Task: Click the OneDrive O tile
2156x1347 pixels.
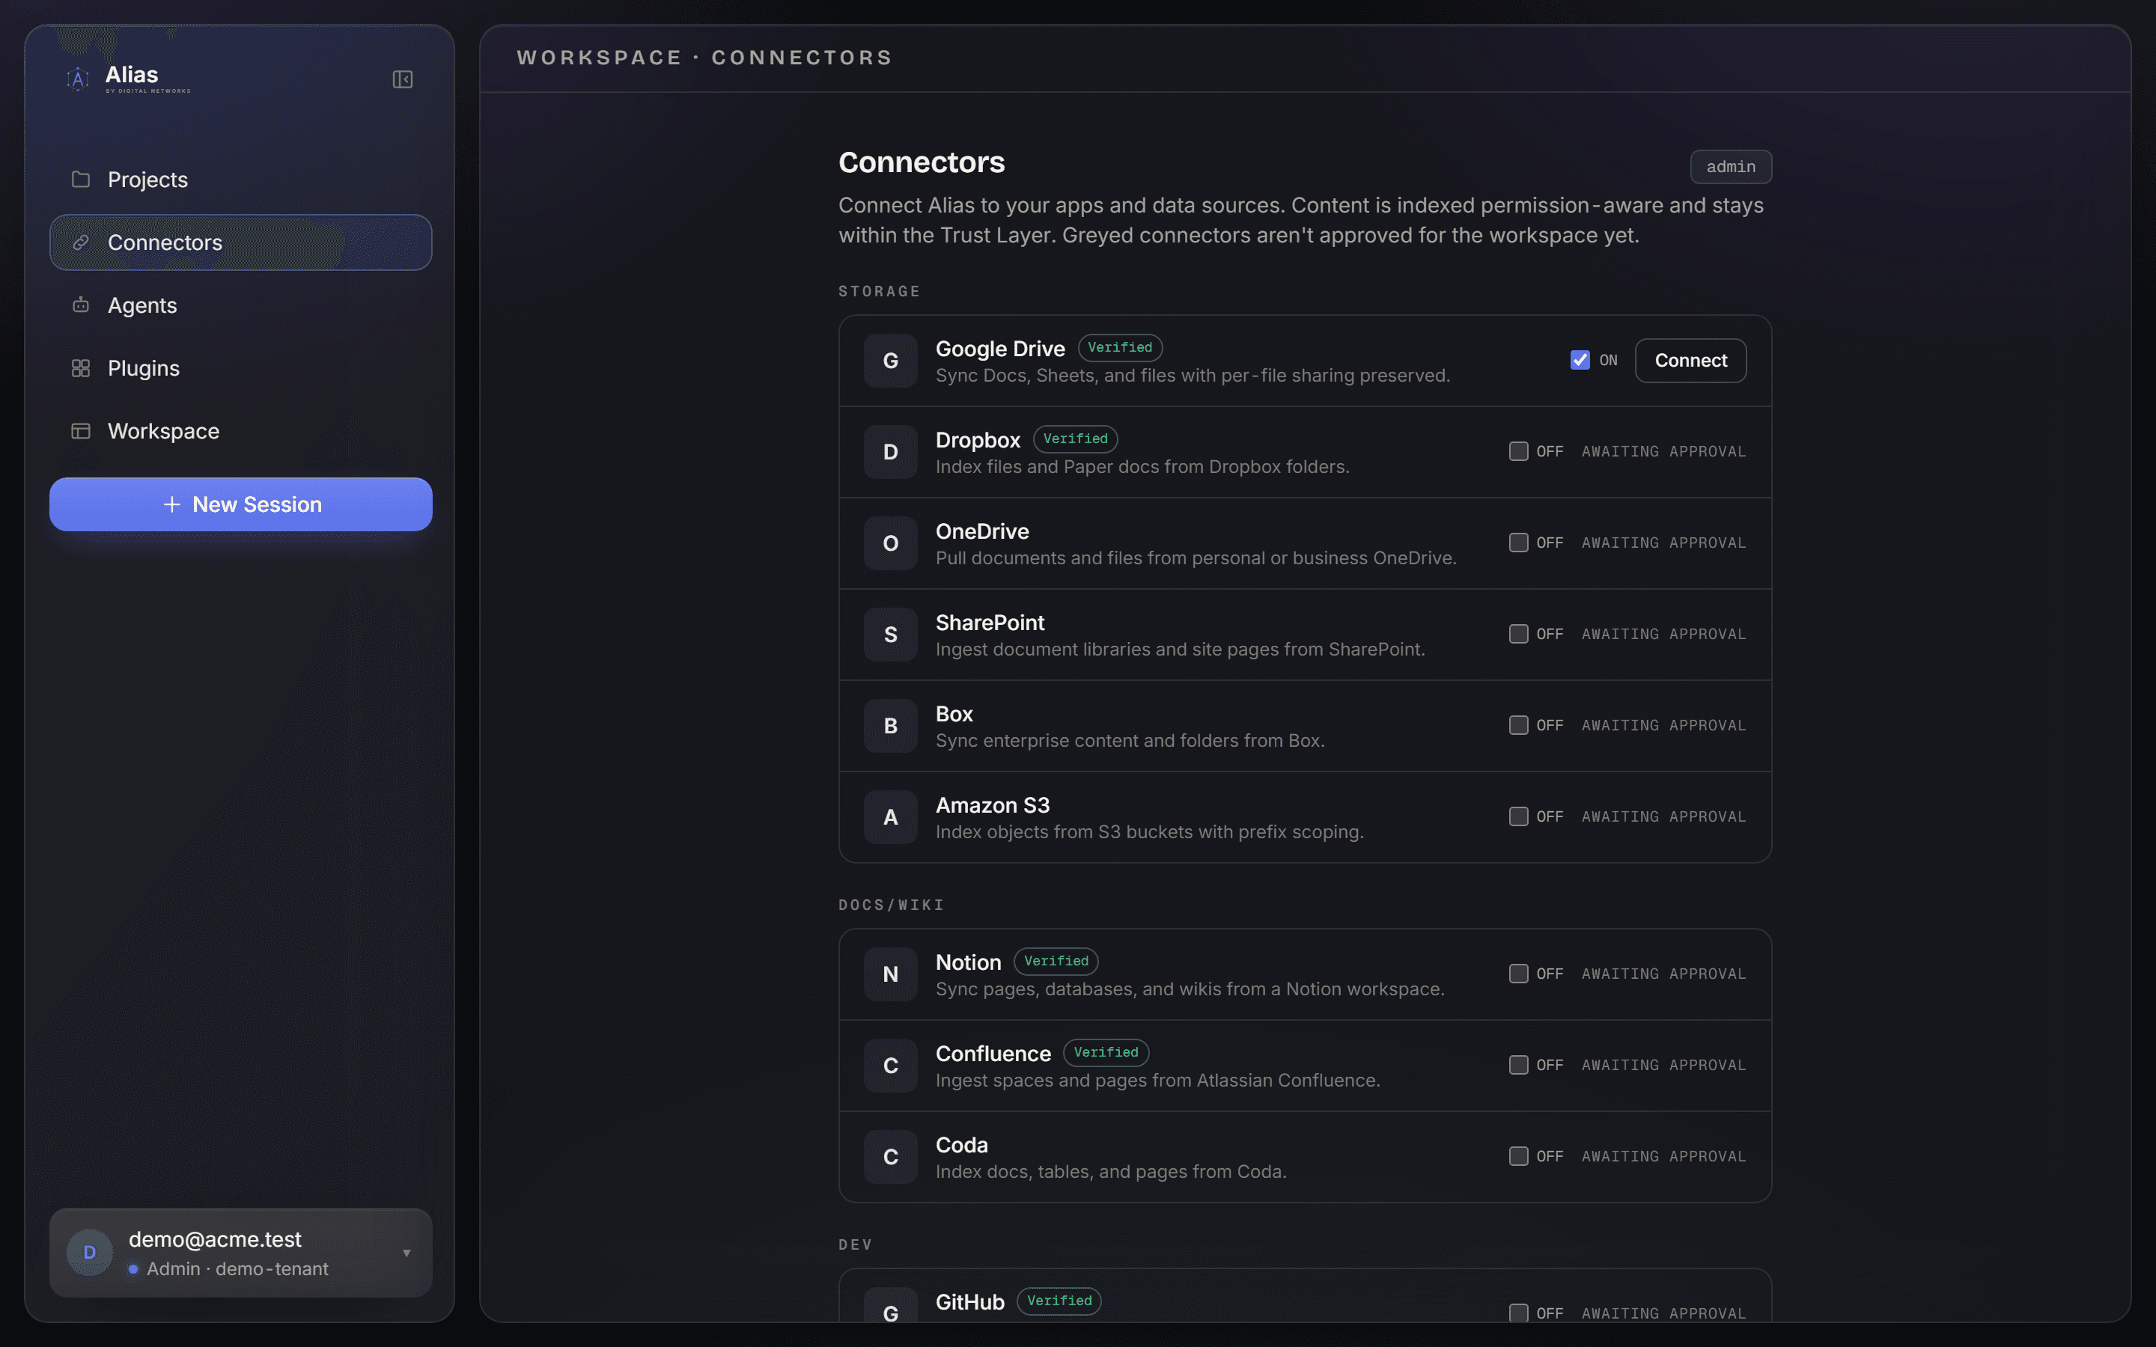Action: pos(890,543)
